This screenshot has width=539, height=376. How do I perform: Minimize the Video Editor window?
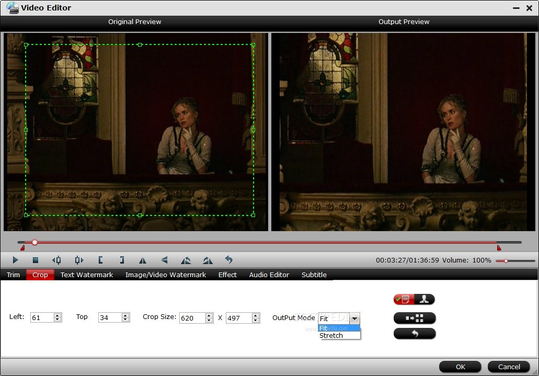tap(516, 8)
